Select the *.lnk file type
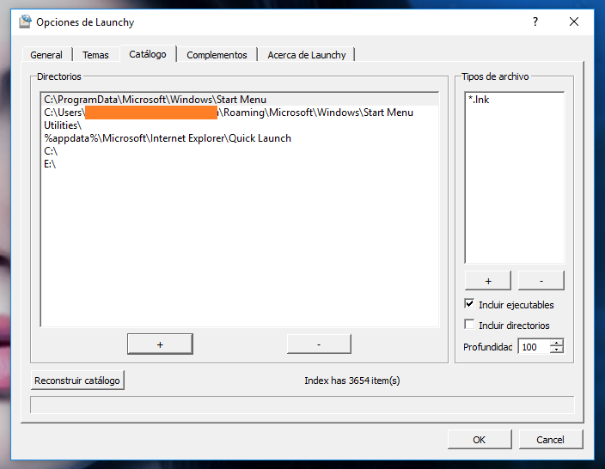Image resolution: width=605 pixels, height=469 pixels. [514, 100]
